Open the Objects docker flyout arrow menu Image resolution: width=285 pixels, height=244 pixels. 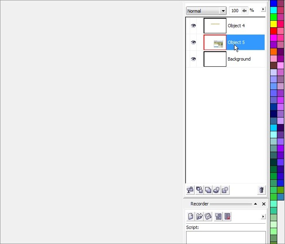click(263, 9)
